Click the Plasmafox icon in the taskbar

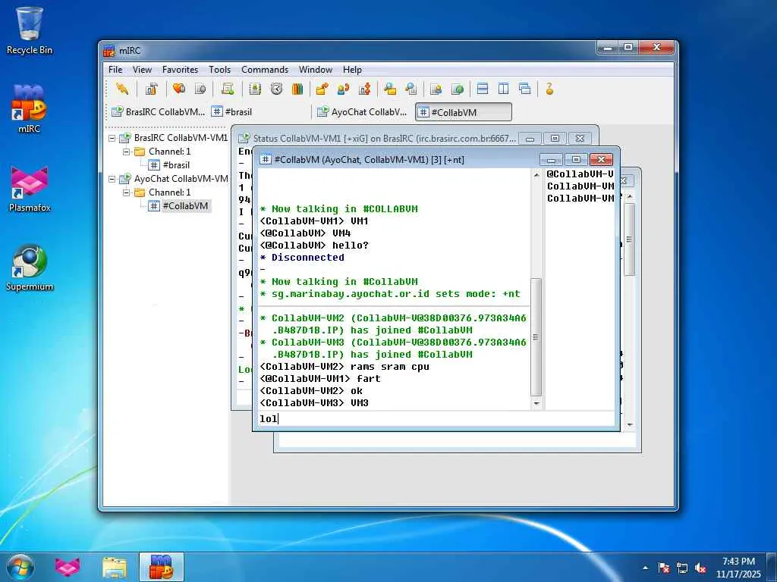pyautogui.click(x=68, y=567)
